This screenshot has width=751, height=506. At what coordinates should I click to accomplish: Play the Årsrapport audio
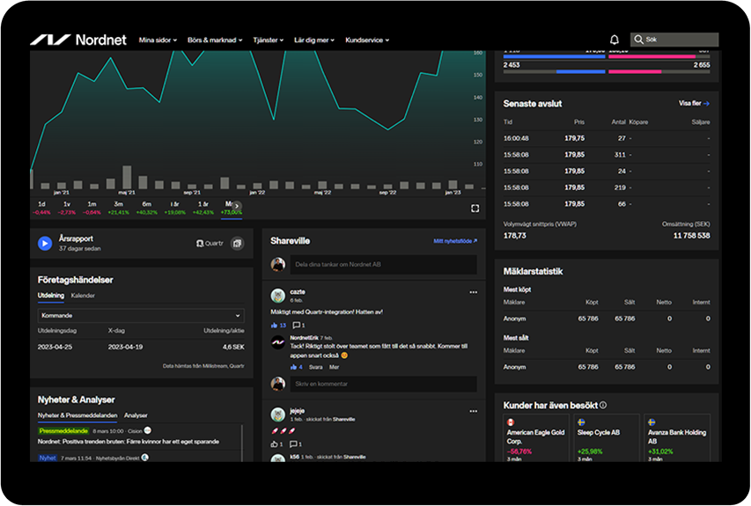[x=45, y=243]
